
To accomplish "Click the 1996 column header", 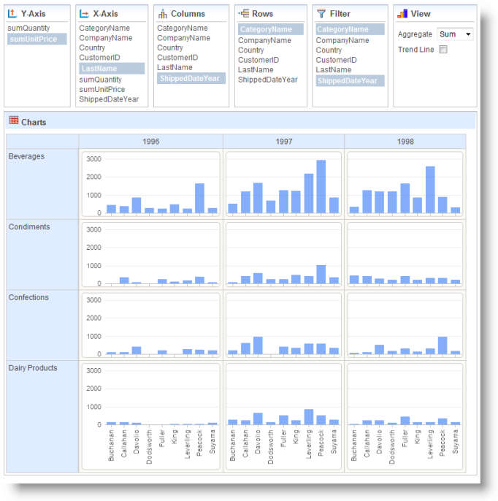I will [150, 142].
